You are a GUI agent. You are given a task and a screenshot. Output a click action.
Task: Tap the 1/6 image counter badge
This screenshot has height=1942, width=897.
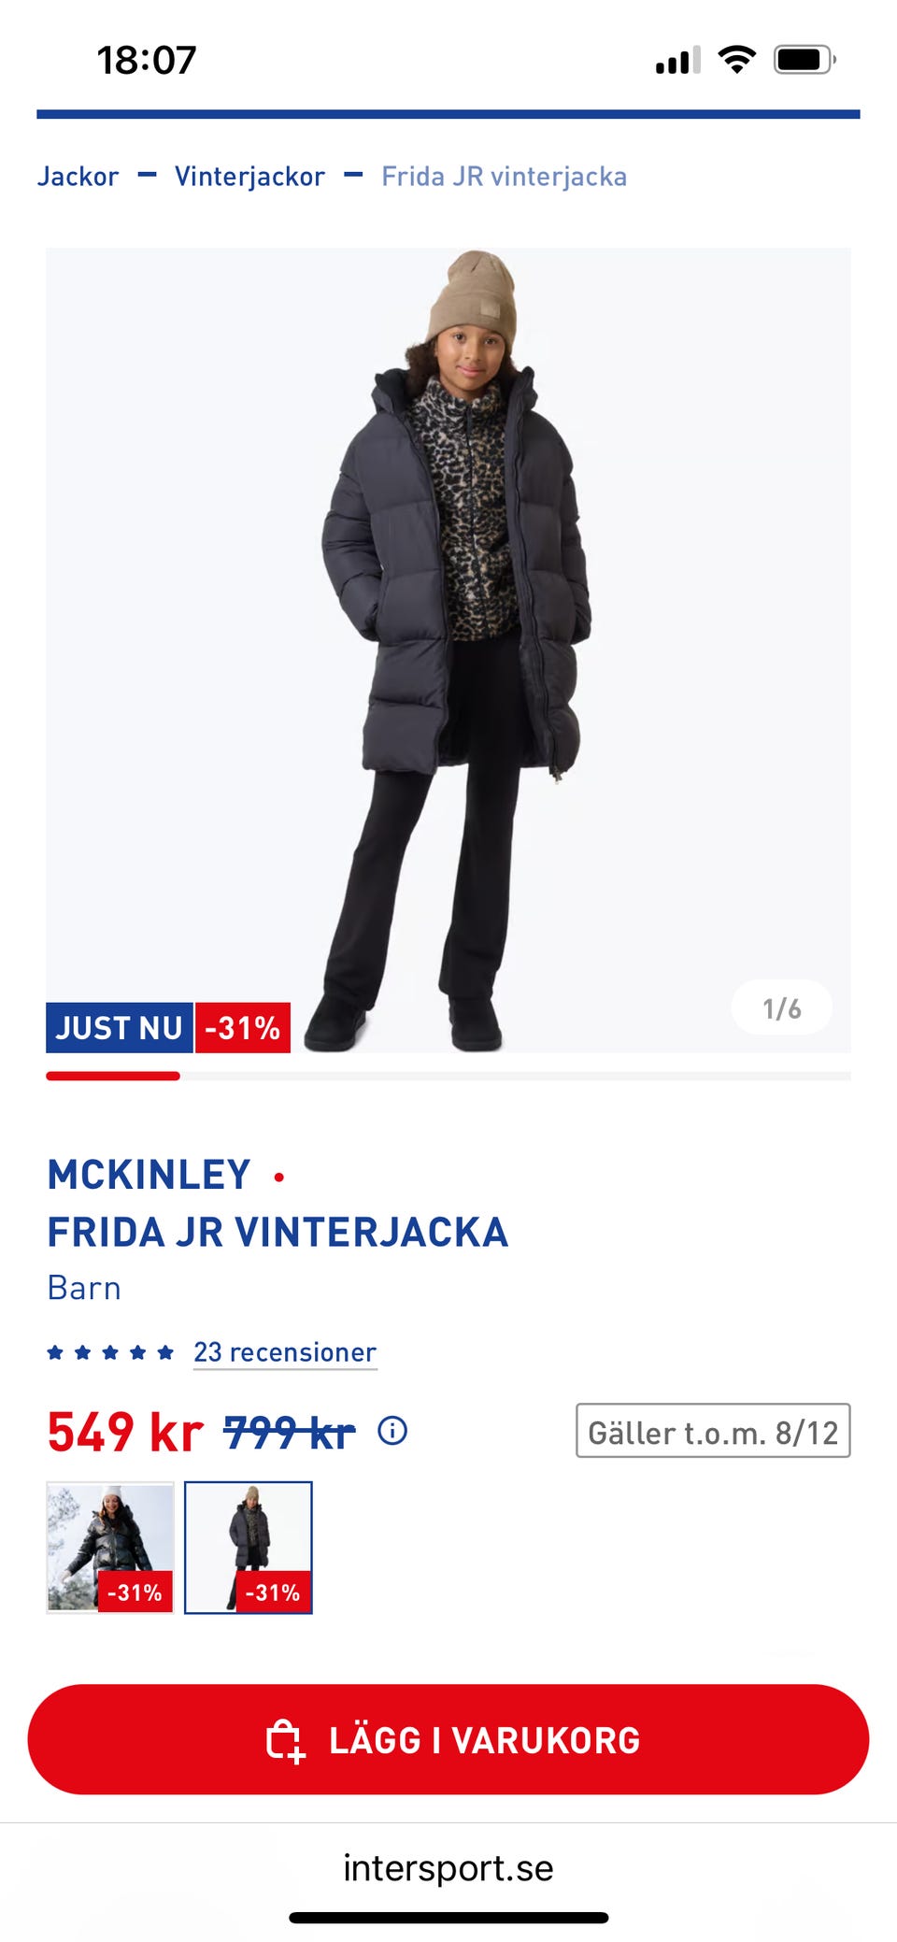click(781, 1007)
